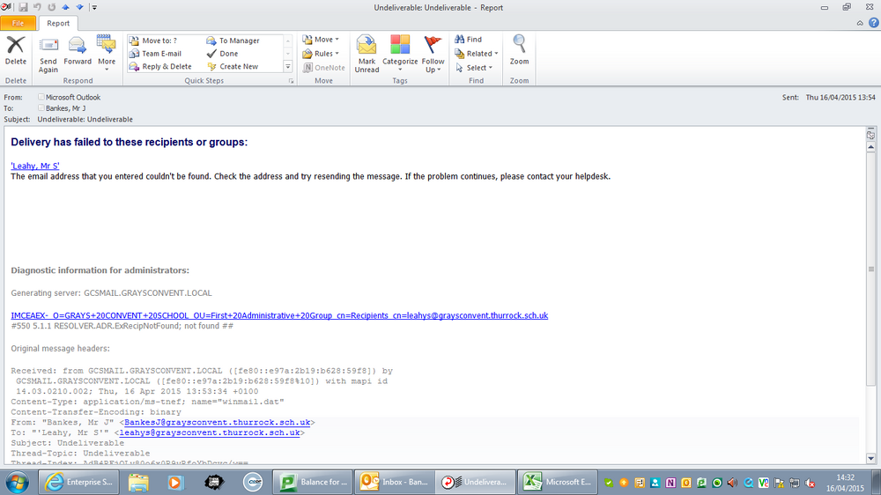Go to next item with down arrow

coord(79,7)
